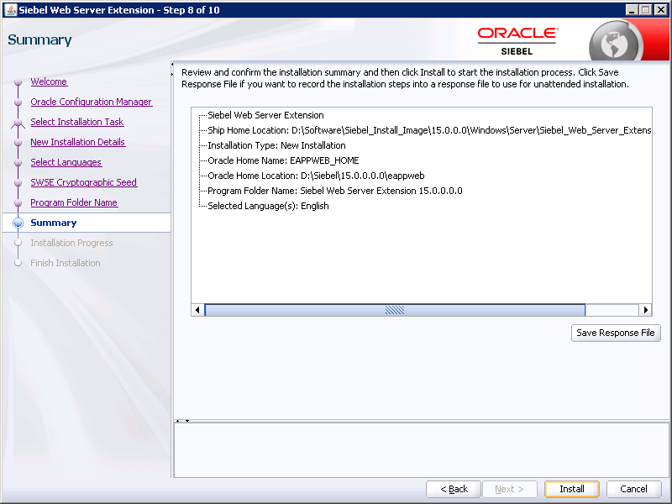Click the Select Languages step bullet icon
The height and width of the screenshot is (504, 672).
coord(18,162)
